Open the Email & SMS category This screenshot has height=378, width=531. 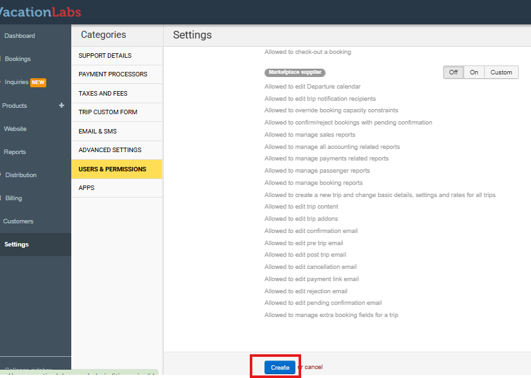(98, 132)
